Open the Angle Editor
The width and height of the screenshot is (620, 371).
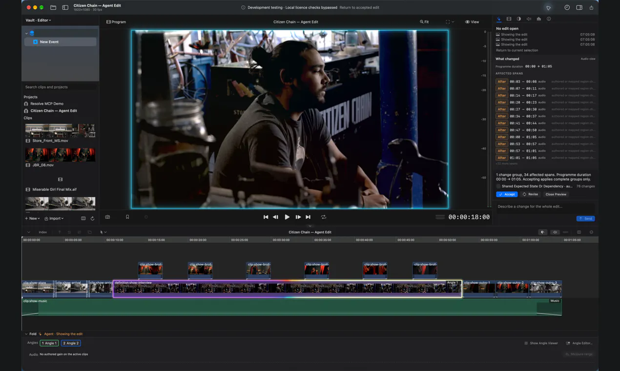[x=579, y=343]
